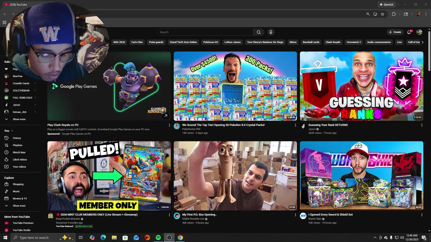Open options menu for My First P.O. Box video
Viewport: 431px width, 242px height.
[x=296, y=215]
